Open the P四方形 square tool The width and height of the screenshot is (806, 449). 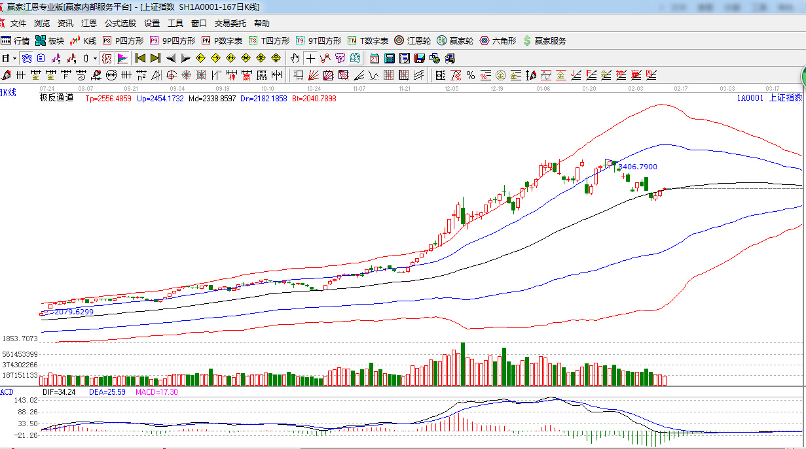pos(122,41)
